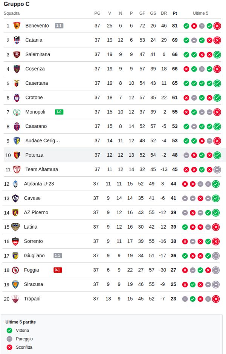Screen dimensions: 226x354
Task: Open the Cosenza team page link
Action: 35,69
